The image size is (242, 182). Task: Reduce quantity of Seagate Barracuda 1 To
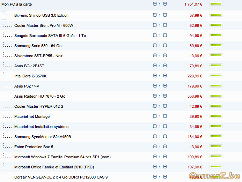[x=155, y=35]
